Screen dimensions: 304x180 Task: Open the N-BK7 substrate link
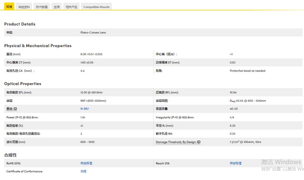click(85, 109)
